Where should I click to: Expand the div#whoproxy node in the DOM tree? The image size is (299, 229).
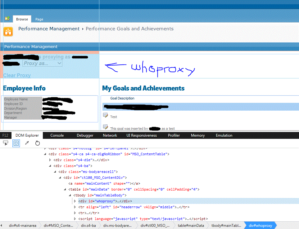[x=75, y=201]
